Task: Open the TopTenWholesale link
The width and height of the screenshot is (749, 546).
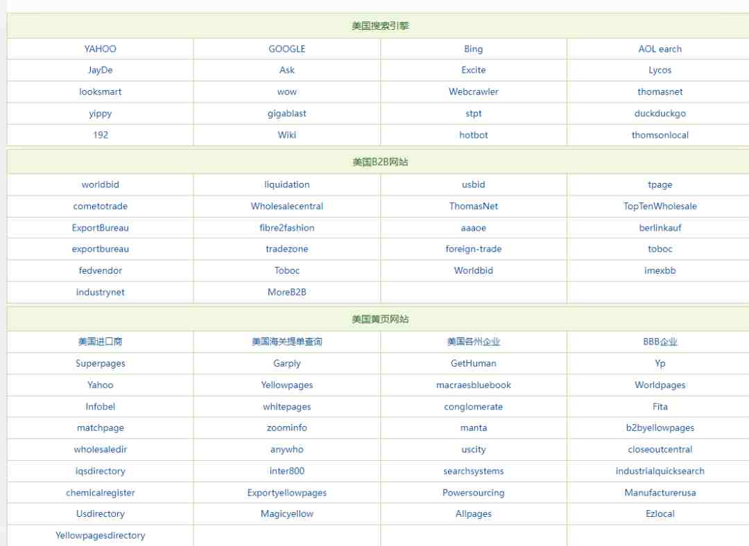Action: point(660,206)
